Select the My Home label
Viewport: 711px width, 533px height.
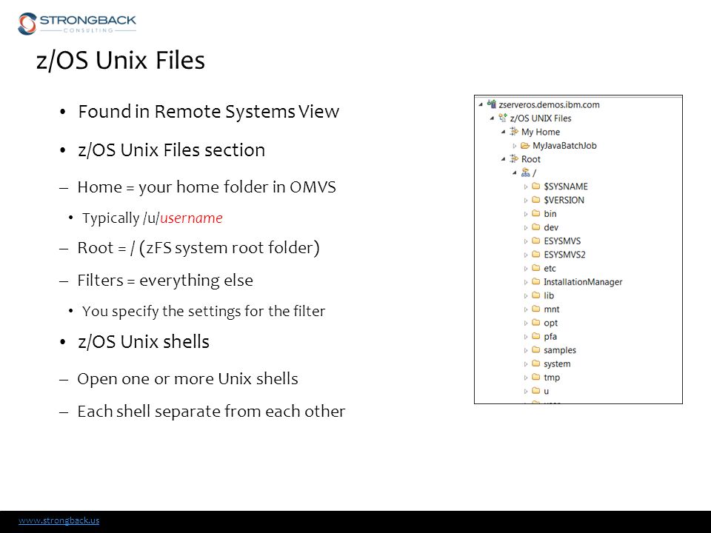point(541,132)
